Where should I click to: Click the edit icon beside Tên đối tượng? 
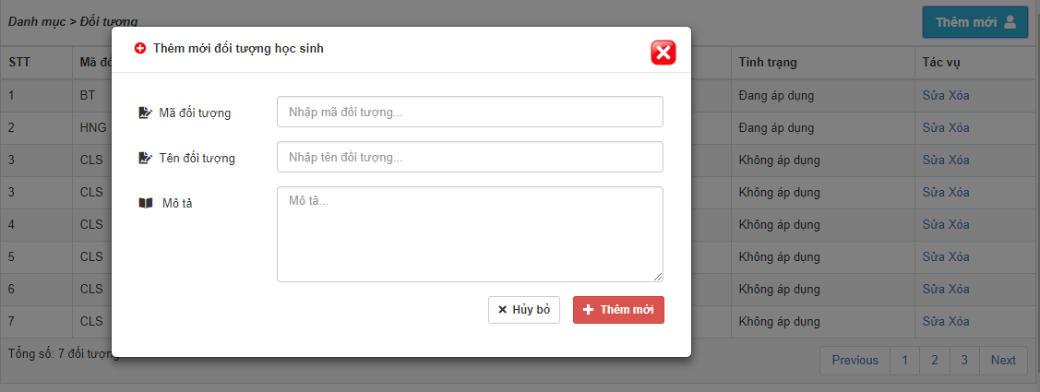click(145, 158)
